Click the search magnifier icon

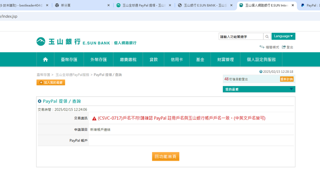[x=267, y=37]
